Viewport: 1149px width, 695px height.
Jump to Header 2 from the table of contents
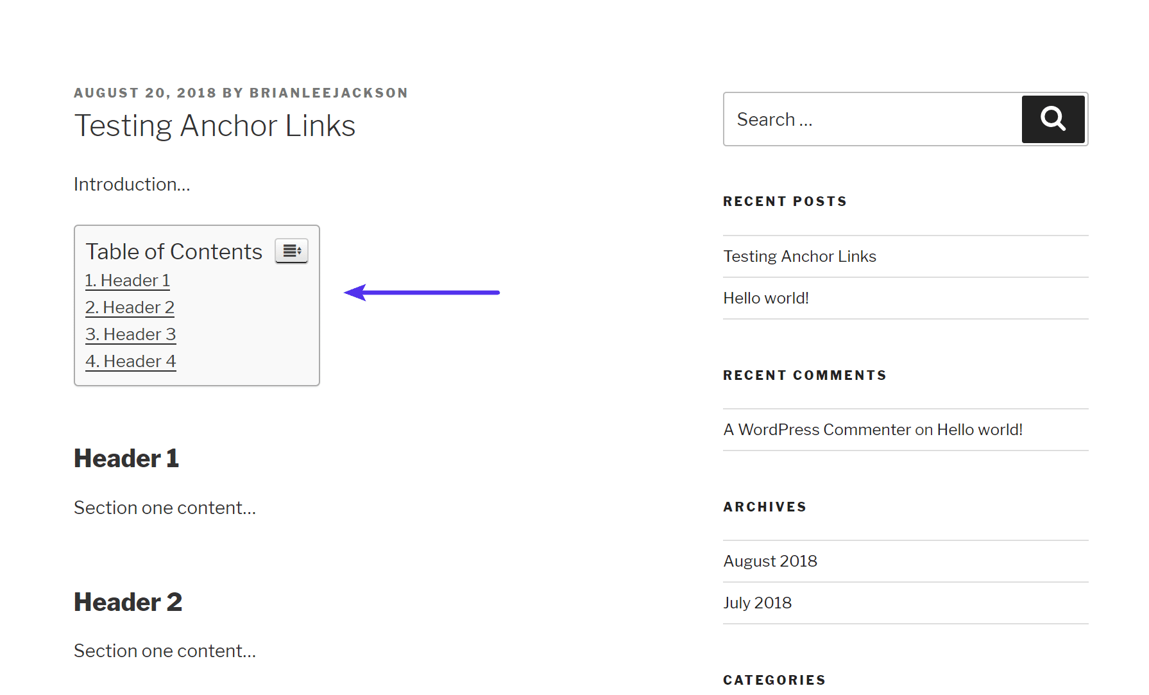(129, 307)
